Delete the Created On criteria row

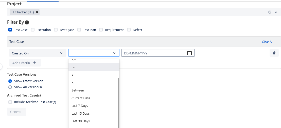coord(274,53)
